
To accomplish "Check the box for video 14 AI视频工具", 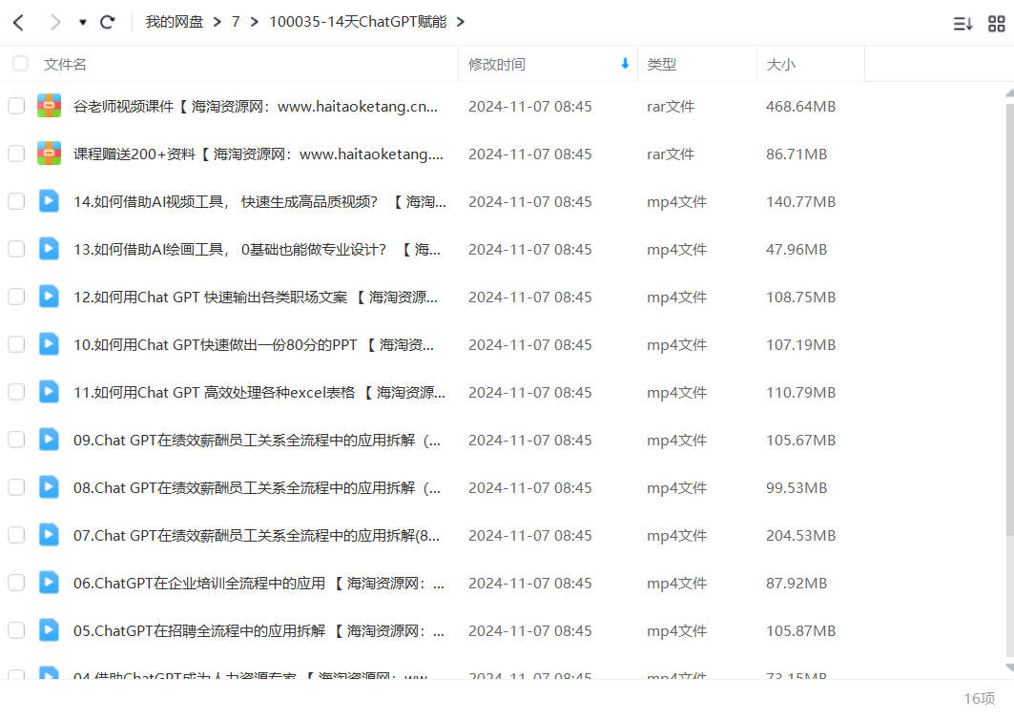I will 16,202.
